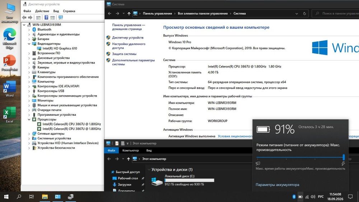Screen dimensions: 359x202
Task: Click the Help icon in Device Manager toolbar
Action: click(x=46, y=17)
